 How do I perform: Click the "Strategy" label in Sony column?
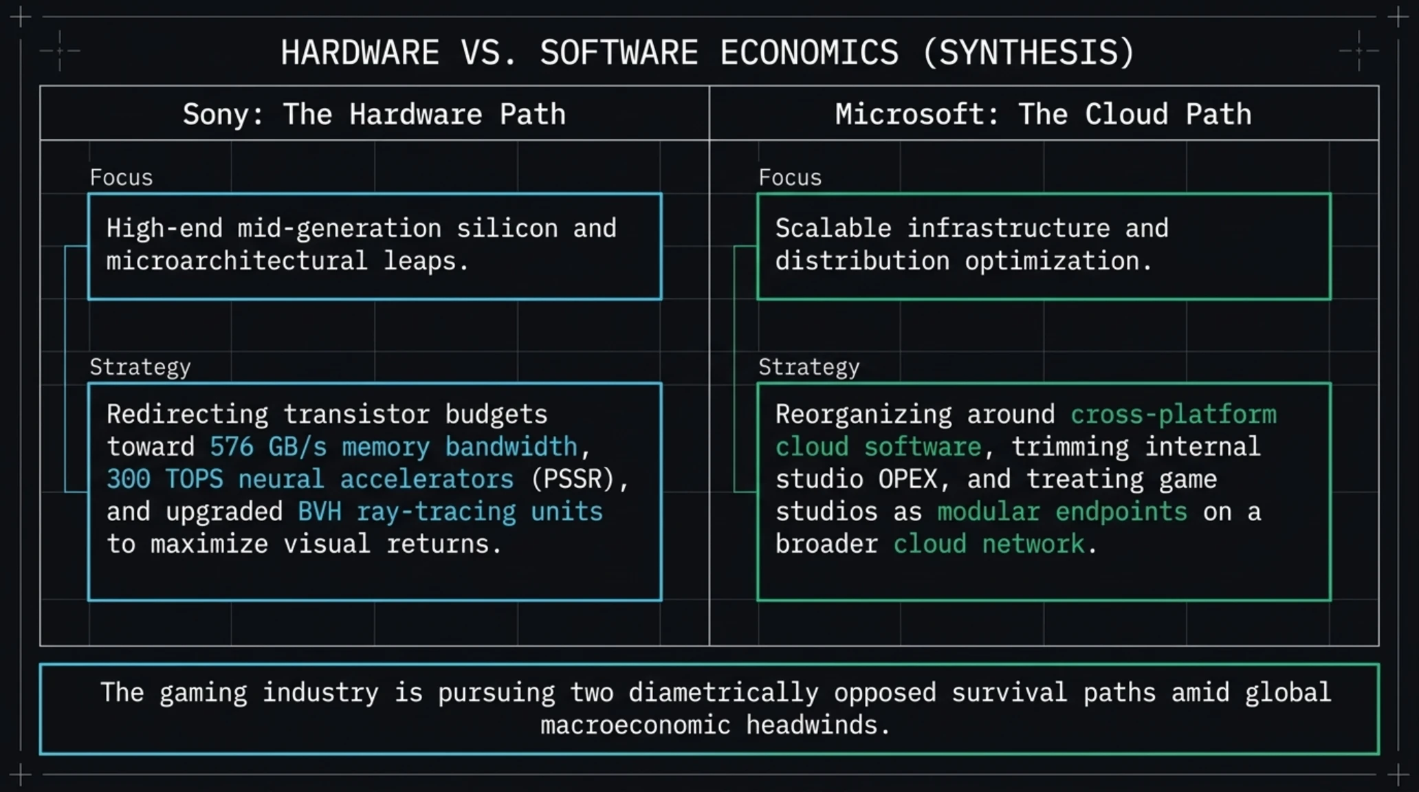[140, 367]
